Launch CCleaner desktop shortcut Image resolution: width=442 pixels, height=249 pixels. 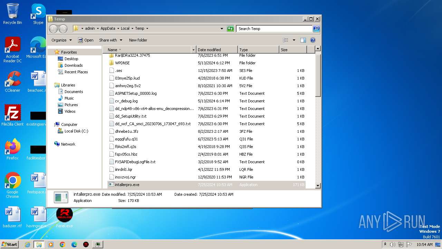[x=12, y=82]
